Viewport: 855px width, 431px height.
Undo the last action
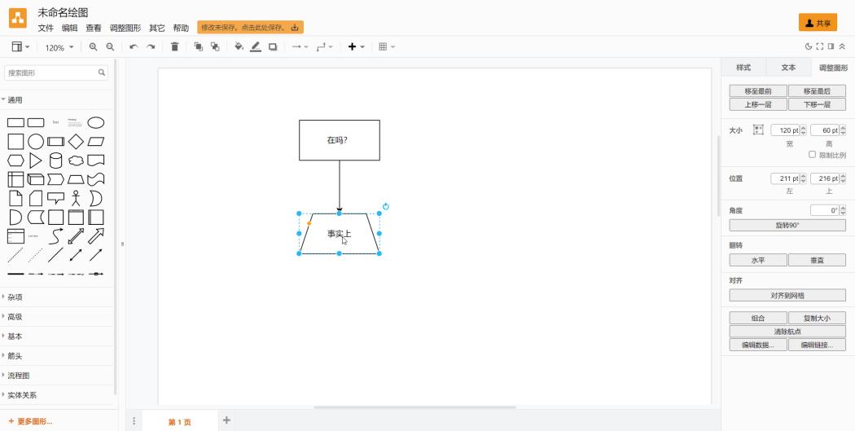[x=134, y=47]
